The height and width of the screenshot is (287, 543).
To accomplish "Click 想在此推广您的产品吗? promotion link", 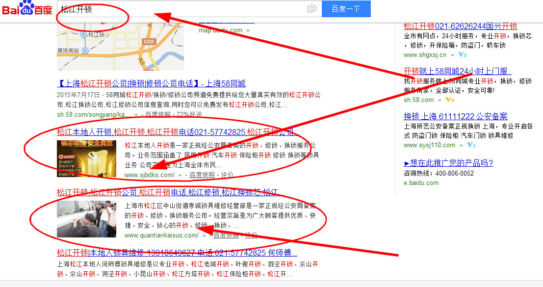I will [x=448, y=163].
